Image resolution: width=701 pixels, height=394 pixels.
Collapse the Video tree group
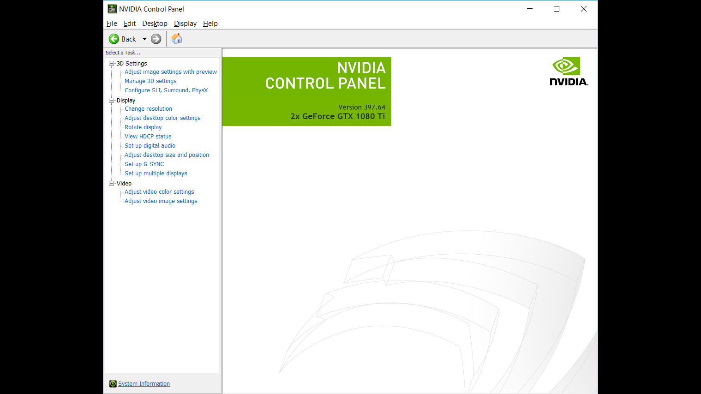(x=111, y=184)
